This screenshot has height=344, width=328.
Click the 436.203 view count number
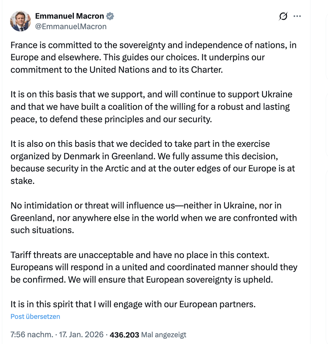tap(124, 335)
